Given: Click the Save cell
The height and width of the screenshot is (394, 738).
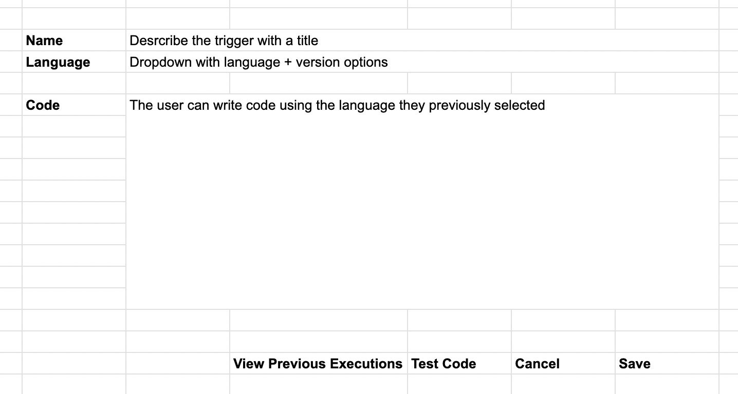Looking at the screenshot, I should [x=667, y=363].
